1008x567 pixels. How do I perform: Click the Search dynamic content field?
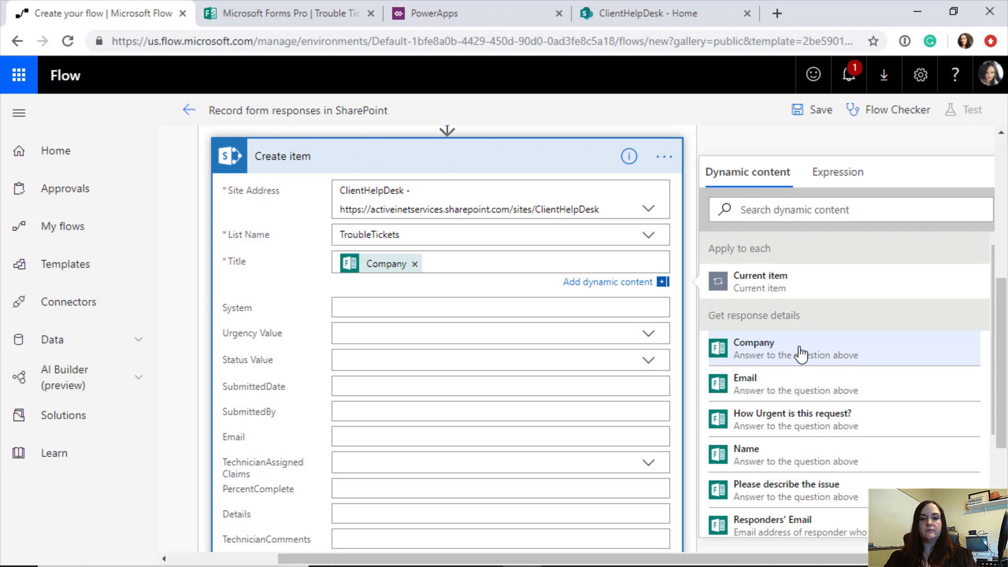pos(851,209)
